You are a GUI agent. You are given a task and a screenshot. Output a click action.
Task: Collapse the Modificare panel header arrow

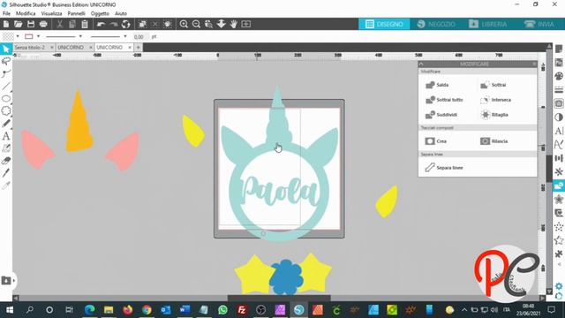(x=421, y=64)
